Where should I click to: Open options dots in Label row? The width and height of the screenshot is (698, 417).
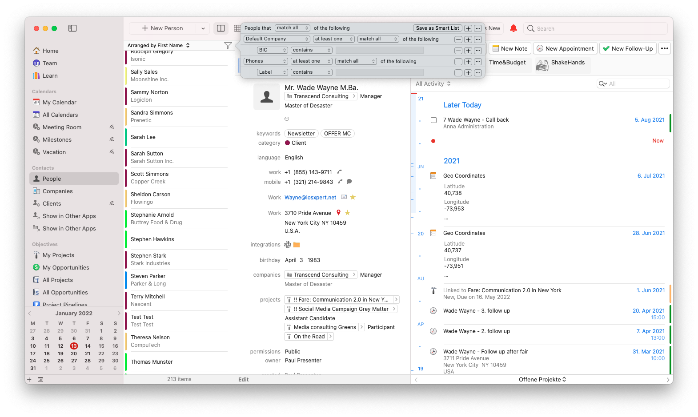478,73
